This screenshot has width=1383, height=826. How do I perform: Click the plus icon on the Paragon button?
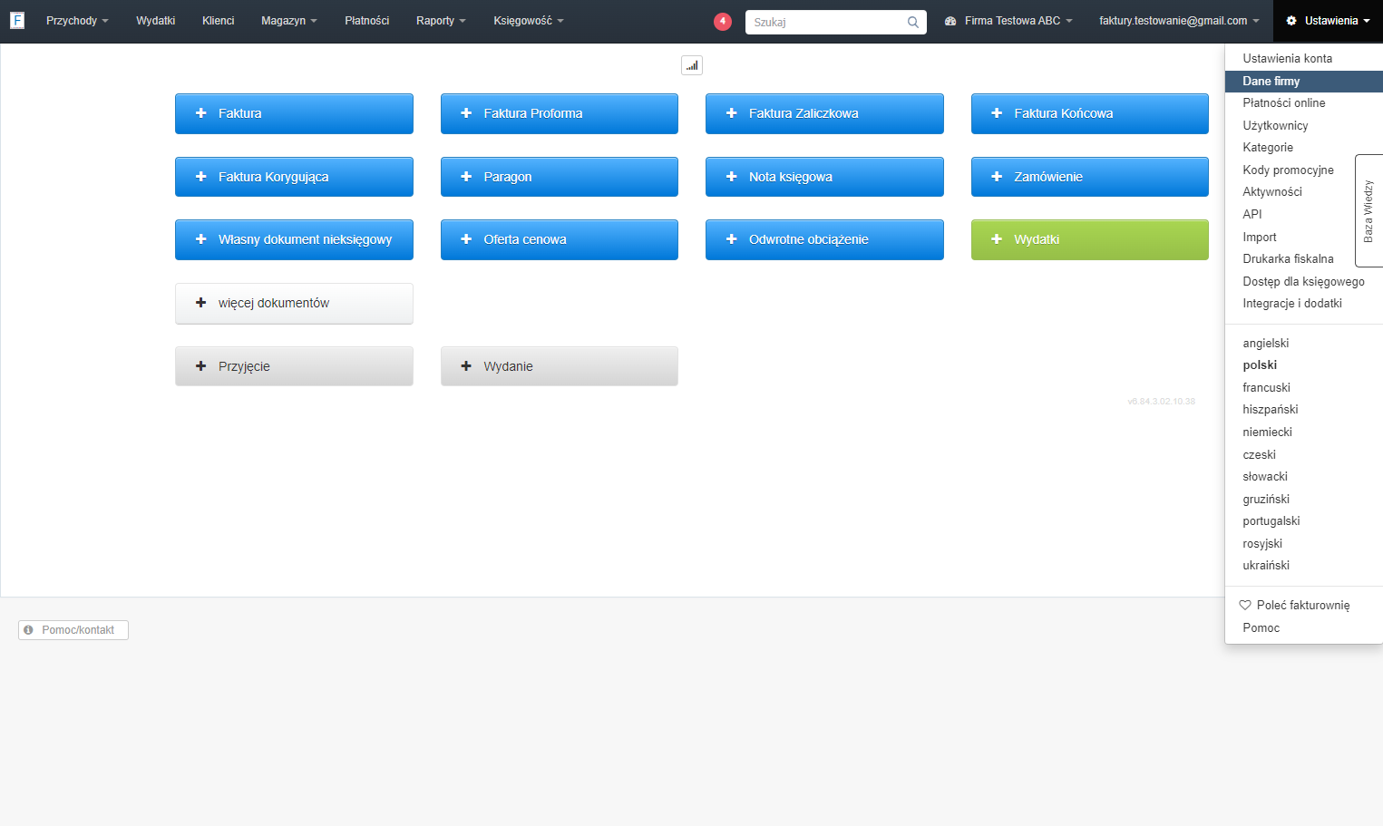[466, 177]
